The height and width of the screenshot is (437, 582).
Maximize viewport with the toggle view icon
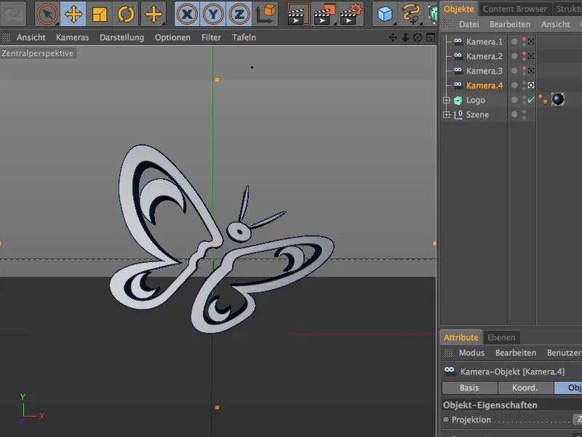point(431,38)
